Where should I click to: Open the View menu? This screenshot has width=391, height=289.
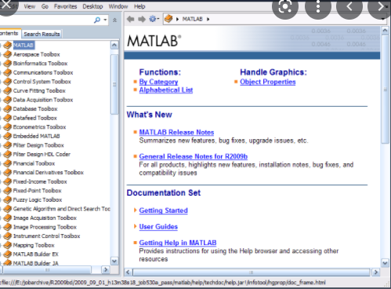click(30, 6)
